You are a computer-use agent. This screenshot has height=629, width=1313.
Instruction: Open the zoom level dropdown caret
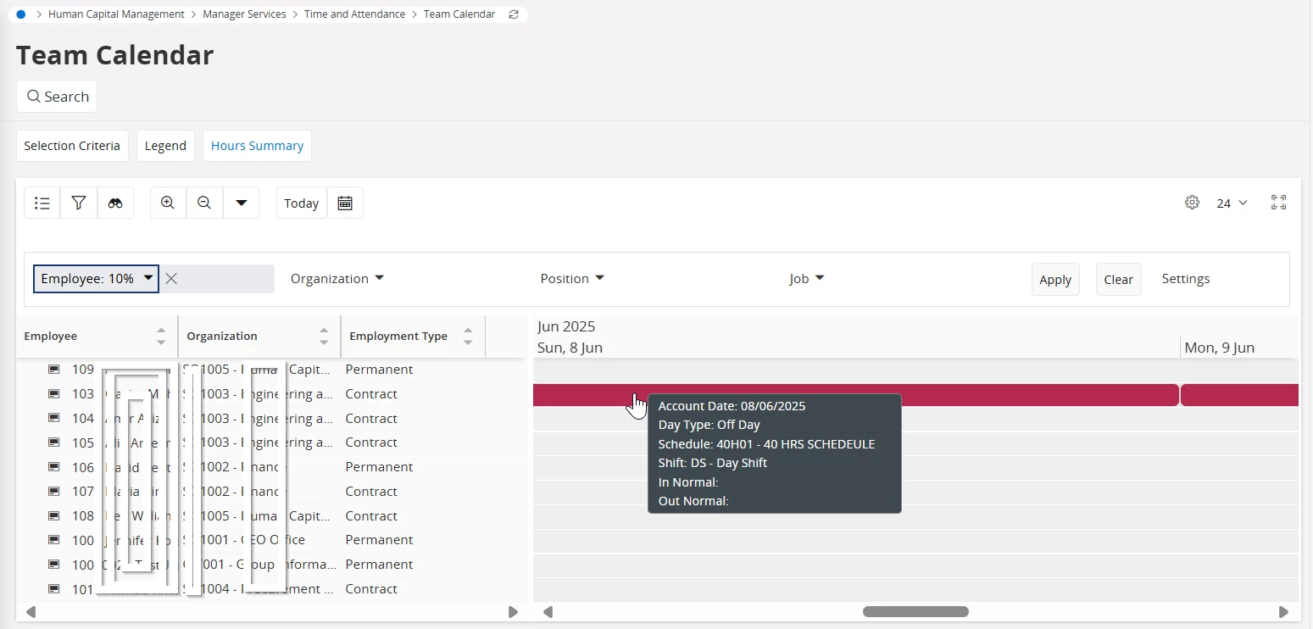(241, 203)
